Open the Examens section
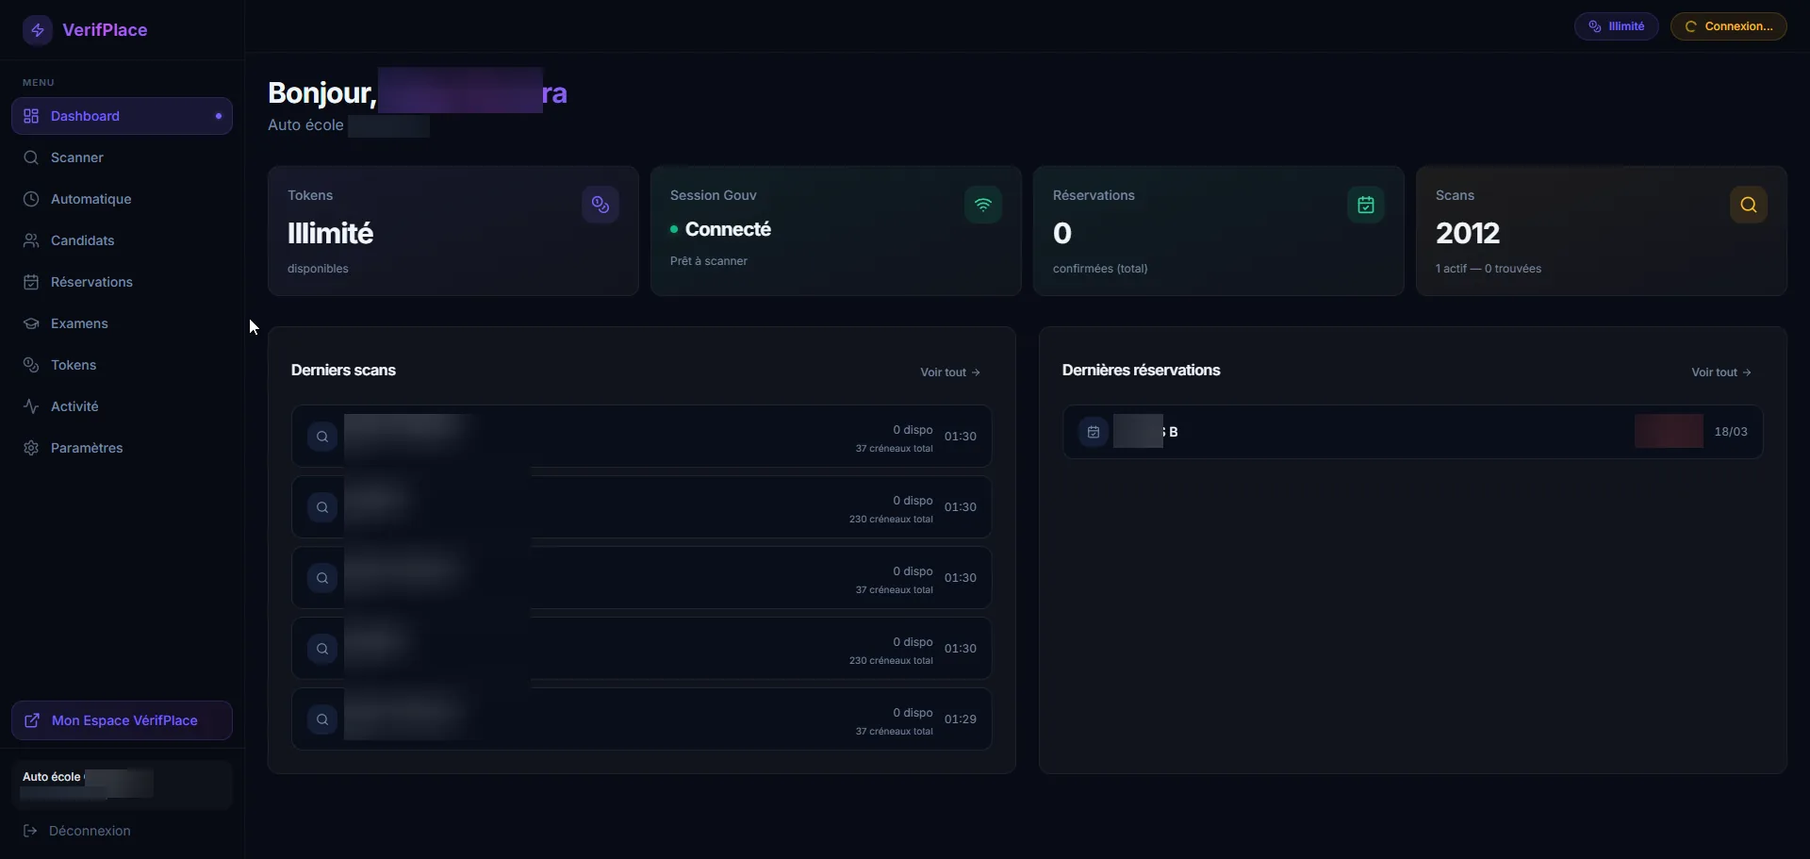The width and height of the screenshot is (1810, 859). [80, 323]
